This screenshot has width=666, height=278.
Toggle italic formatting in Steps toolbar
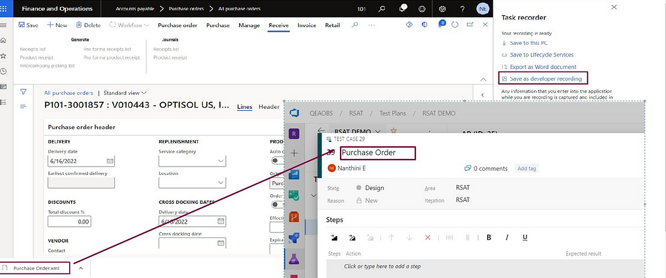[507, 237]
